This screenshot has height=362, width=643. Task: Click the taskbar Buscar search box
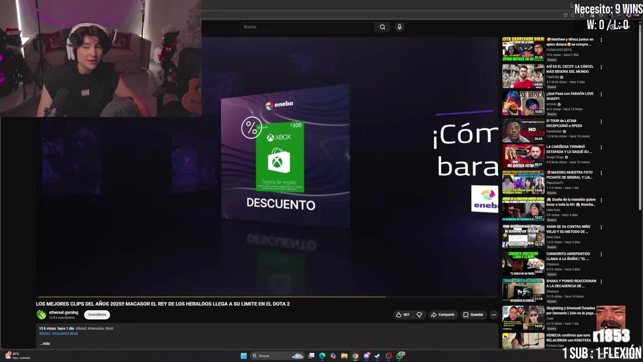(278, 356)
